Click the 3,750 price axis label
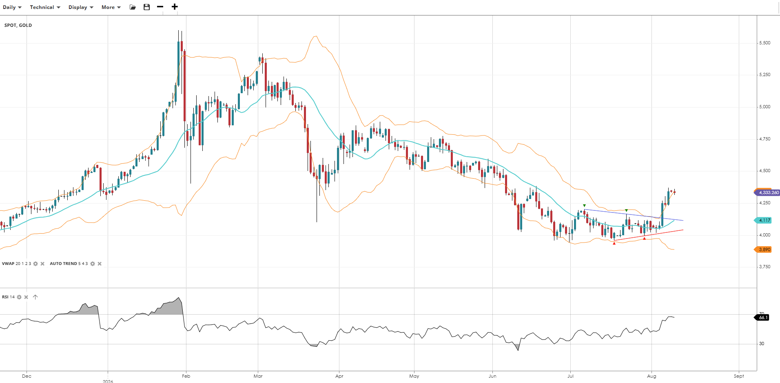The height and width of the screenshot is (383, 780). (765, 267)
